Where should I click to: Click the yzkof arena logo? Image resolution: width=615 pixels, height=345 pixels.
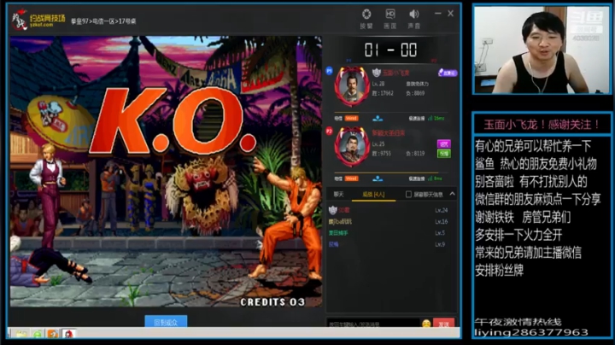point(38,20)
